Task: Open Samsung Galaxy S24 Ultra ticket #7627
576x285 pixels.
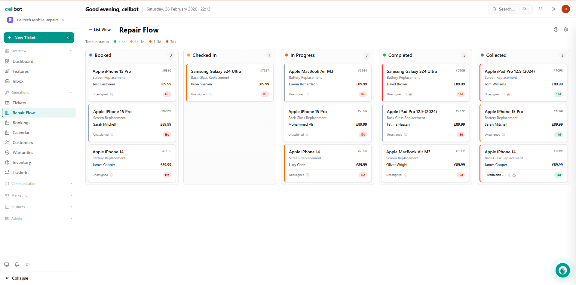Action: pos(230,83)
